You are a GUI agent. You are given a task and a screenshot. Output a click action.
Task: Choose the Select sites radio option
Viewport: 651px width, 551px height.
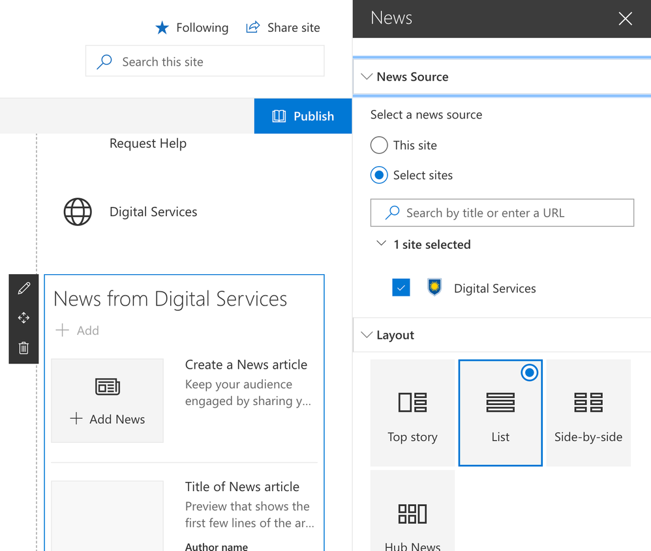[x=379, y=175]
